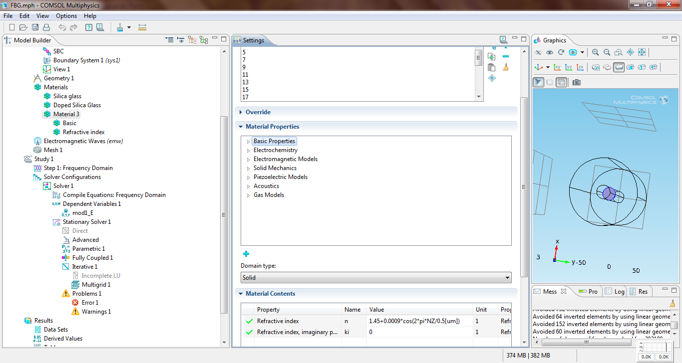Switch to the Log tab
The height and width of the screenshot is (363, 682).
click(614, 291)
